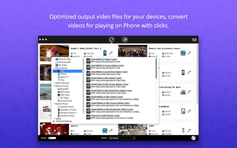Screen dimensions: 237x148
Task: Choose iPad(1080p) H.264 Video(*.mp4) format
Action: 107,97
